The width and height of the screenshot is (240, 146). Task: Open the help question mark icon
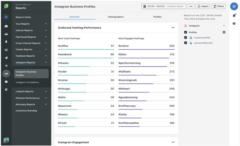click(234, 24)
